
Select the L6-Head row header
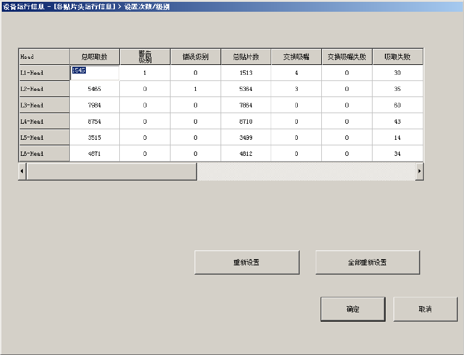(44, 153)
